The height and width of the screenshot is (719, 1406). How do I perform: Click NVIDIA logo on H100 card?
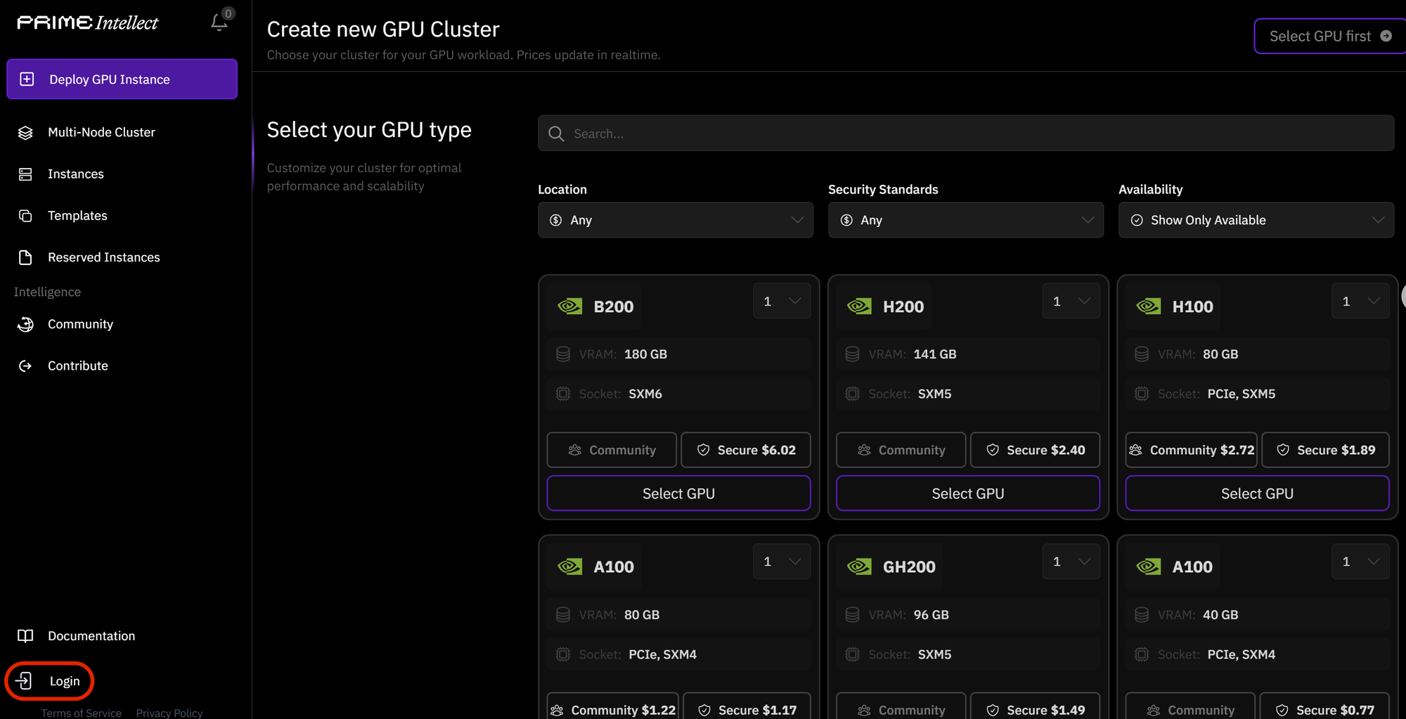tap(1149, 306)
